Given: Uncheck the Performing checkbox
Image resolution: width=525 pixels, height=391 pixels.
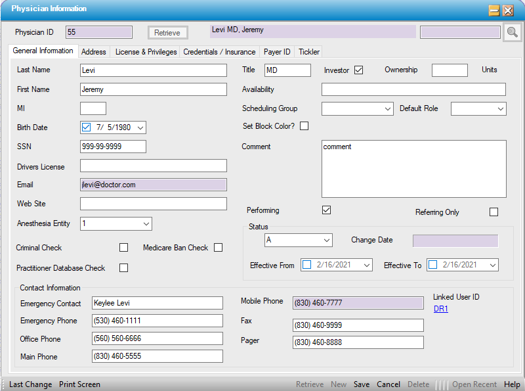Looking at the screenshot, I should [326, 210].
